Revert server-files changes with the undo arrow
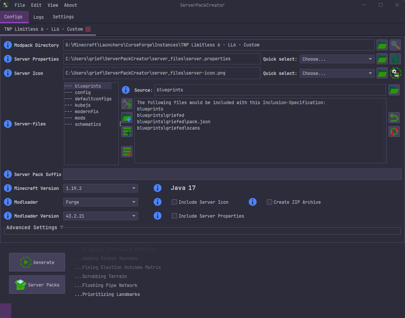This screenshot has width=405, height=318. (x=394, y=117)
